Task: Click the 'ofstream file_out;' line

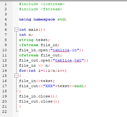Action: (x=40, y=55)
